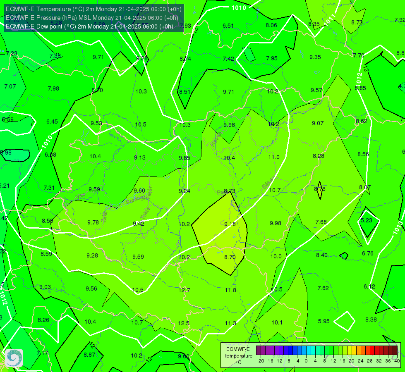Click the 7.93 temperature value
This screenshot has width=405, height=372.
point(185,26)
